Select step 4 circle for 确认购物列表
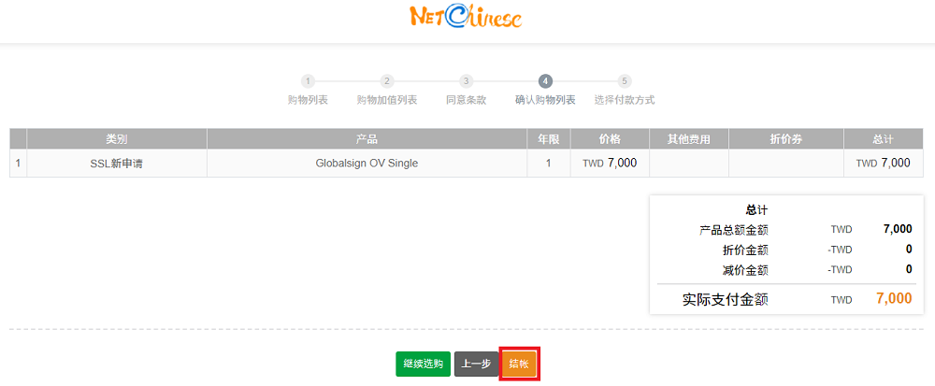The width and height of the screenshot is (935, 386). [545, 81]
